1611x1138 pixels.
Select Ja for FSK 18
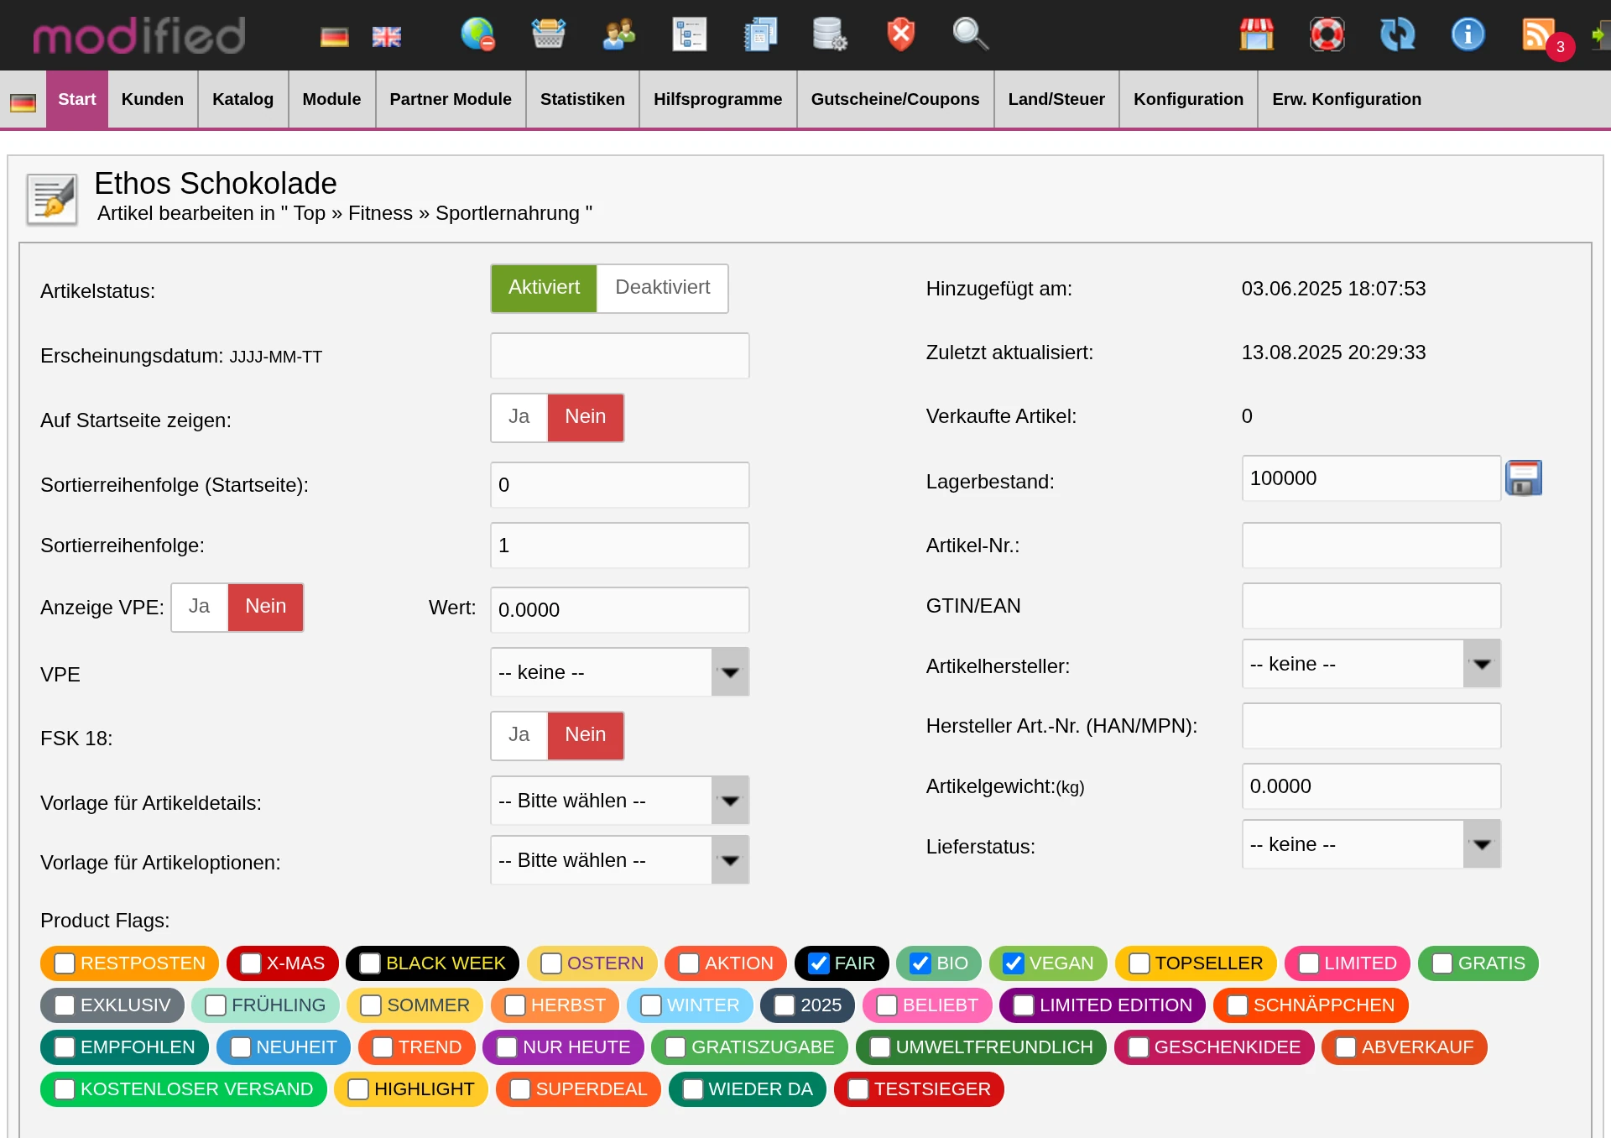tap(519, 735)
